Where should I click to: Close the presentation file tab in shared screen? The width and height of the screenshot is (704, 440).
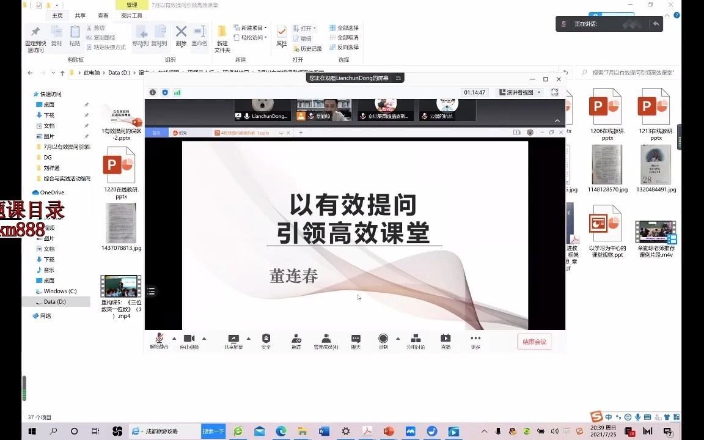point(288,133)
